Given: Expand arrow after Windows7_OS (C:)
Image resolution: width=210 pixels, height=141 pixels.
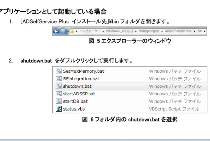Looking at the screenshot, I should (x=136, y=31).
